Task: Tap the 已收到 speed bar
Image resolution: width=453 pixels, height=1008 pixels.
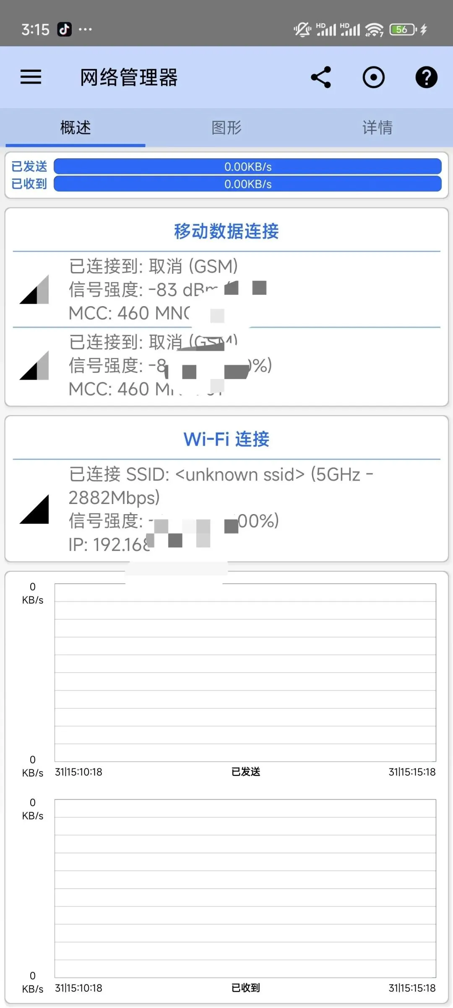Action: pos(247,184)
